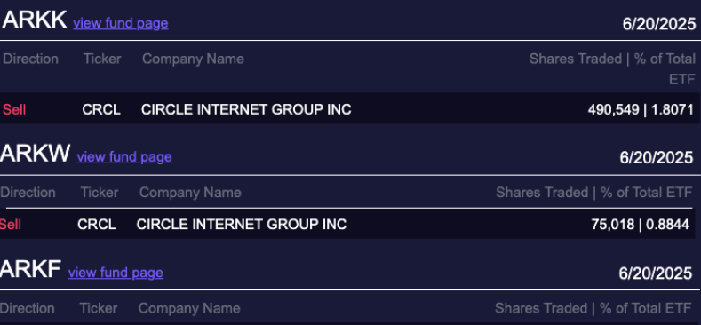Click Circle Internet Group Inc in ARKK row
This screenshot has width=701, height=325.
click(246, 109)
